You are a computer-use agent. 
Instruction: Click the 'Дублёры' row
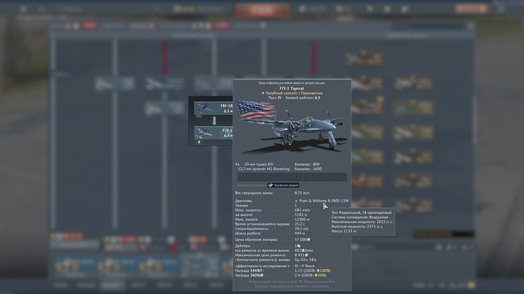tap(268, 246)
